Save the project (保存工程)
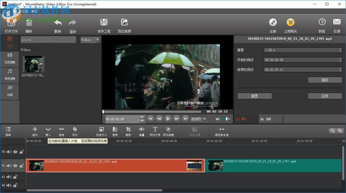Image resolution: width=346 pixels, height=193 pixels. (104, 22)
